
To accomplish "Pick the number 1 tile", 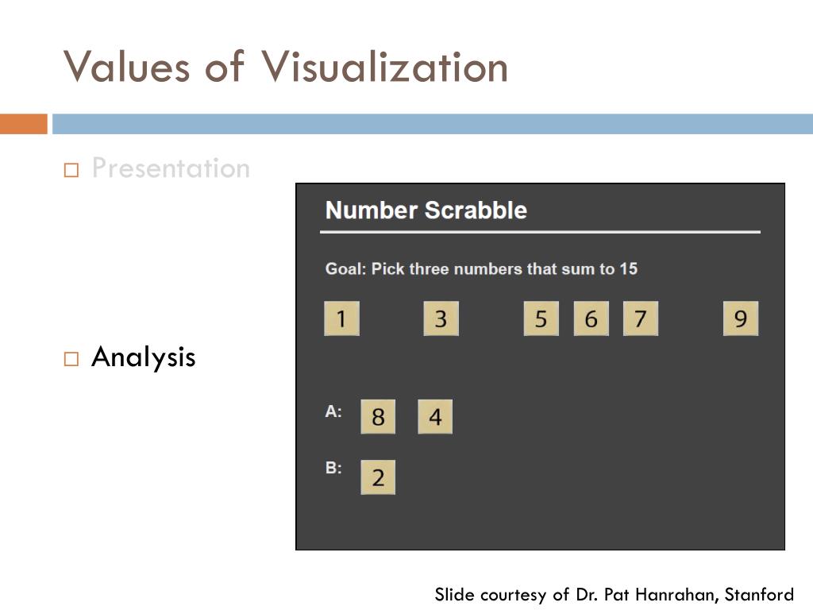I will tap(341, 319).
